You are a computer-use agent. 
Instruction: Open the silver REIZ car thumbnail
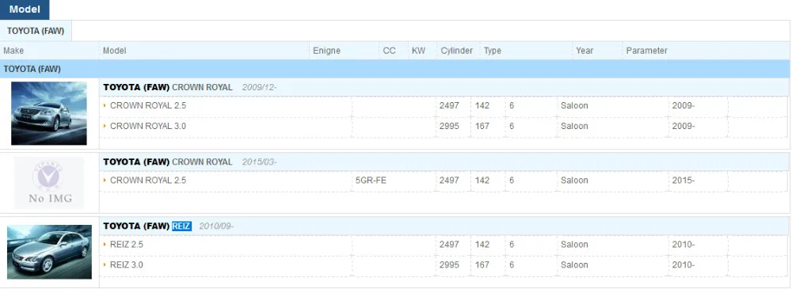click(49, 252)
